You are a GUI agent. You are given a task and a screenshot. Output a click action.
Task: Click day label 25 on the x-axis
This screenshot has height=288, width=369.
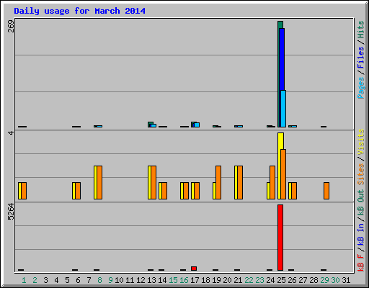click(281, 280)
